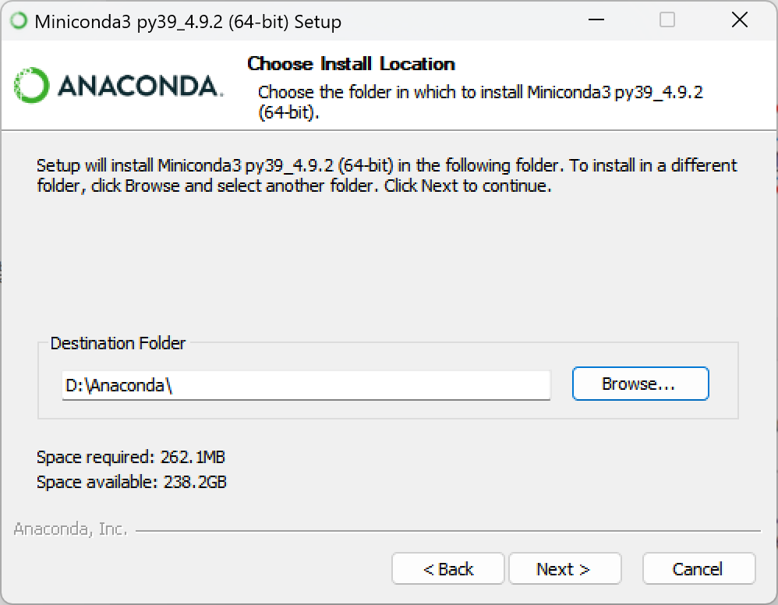Click the ANACONDA wordmark in the header

pos(140,86)
